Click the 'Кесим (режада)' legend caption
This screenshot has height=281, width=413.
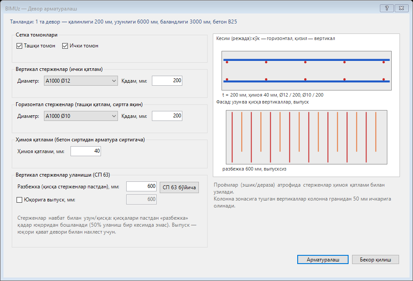275,38
